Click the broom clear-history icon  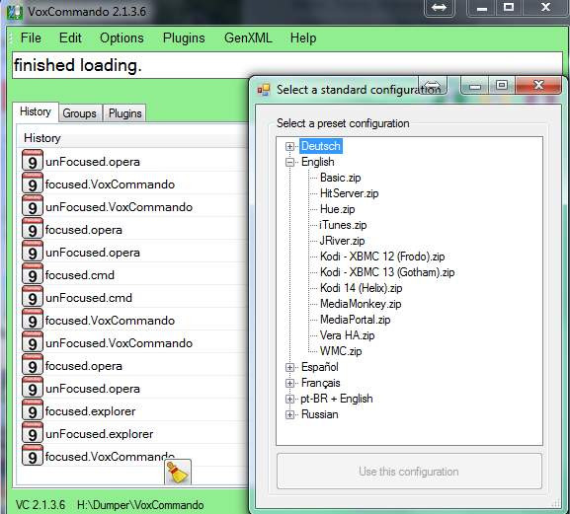click(x=178, y=472)
